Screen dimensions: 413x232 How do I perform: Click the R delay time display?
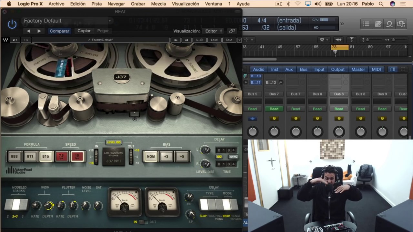(x=227, y=164)
